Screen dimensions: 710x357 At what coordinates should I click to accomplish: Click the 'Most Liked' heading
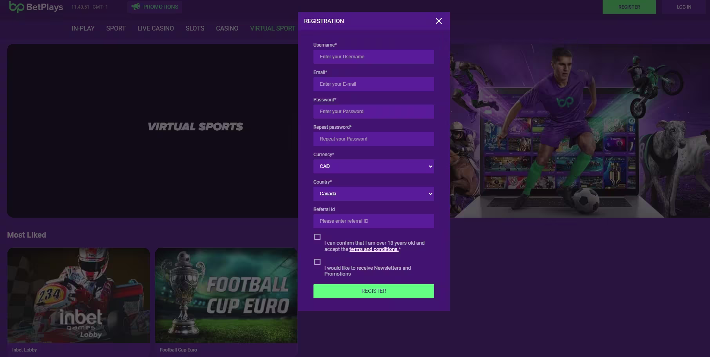tap(27, 235)
